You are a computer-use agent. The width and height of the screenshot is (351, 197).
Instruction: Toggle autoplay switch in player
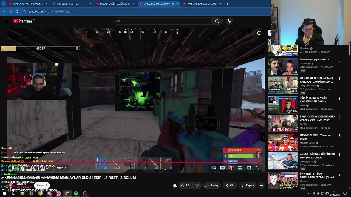coord(214,168)
